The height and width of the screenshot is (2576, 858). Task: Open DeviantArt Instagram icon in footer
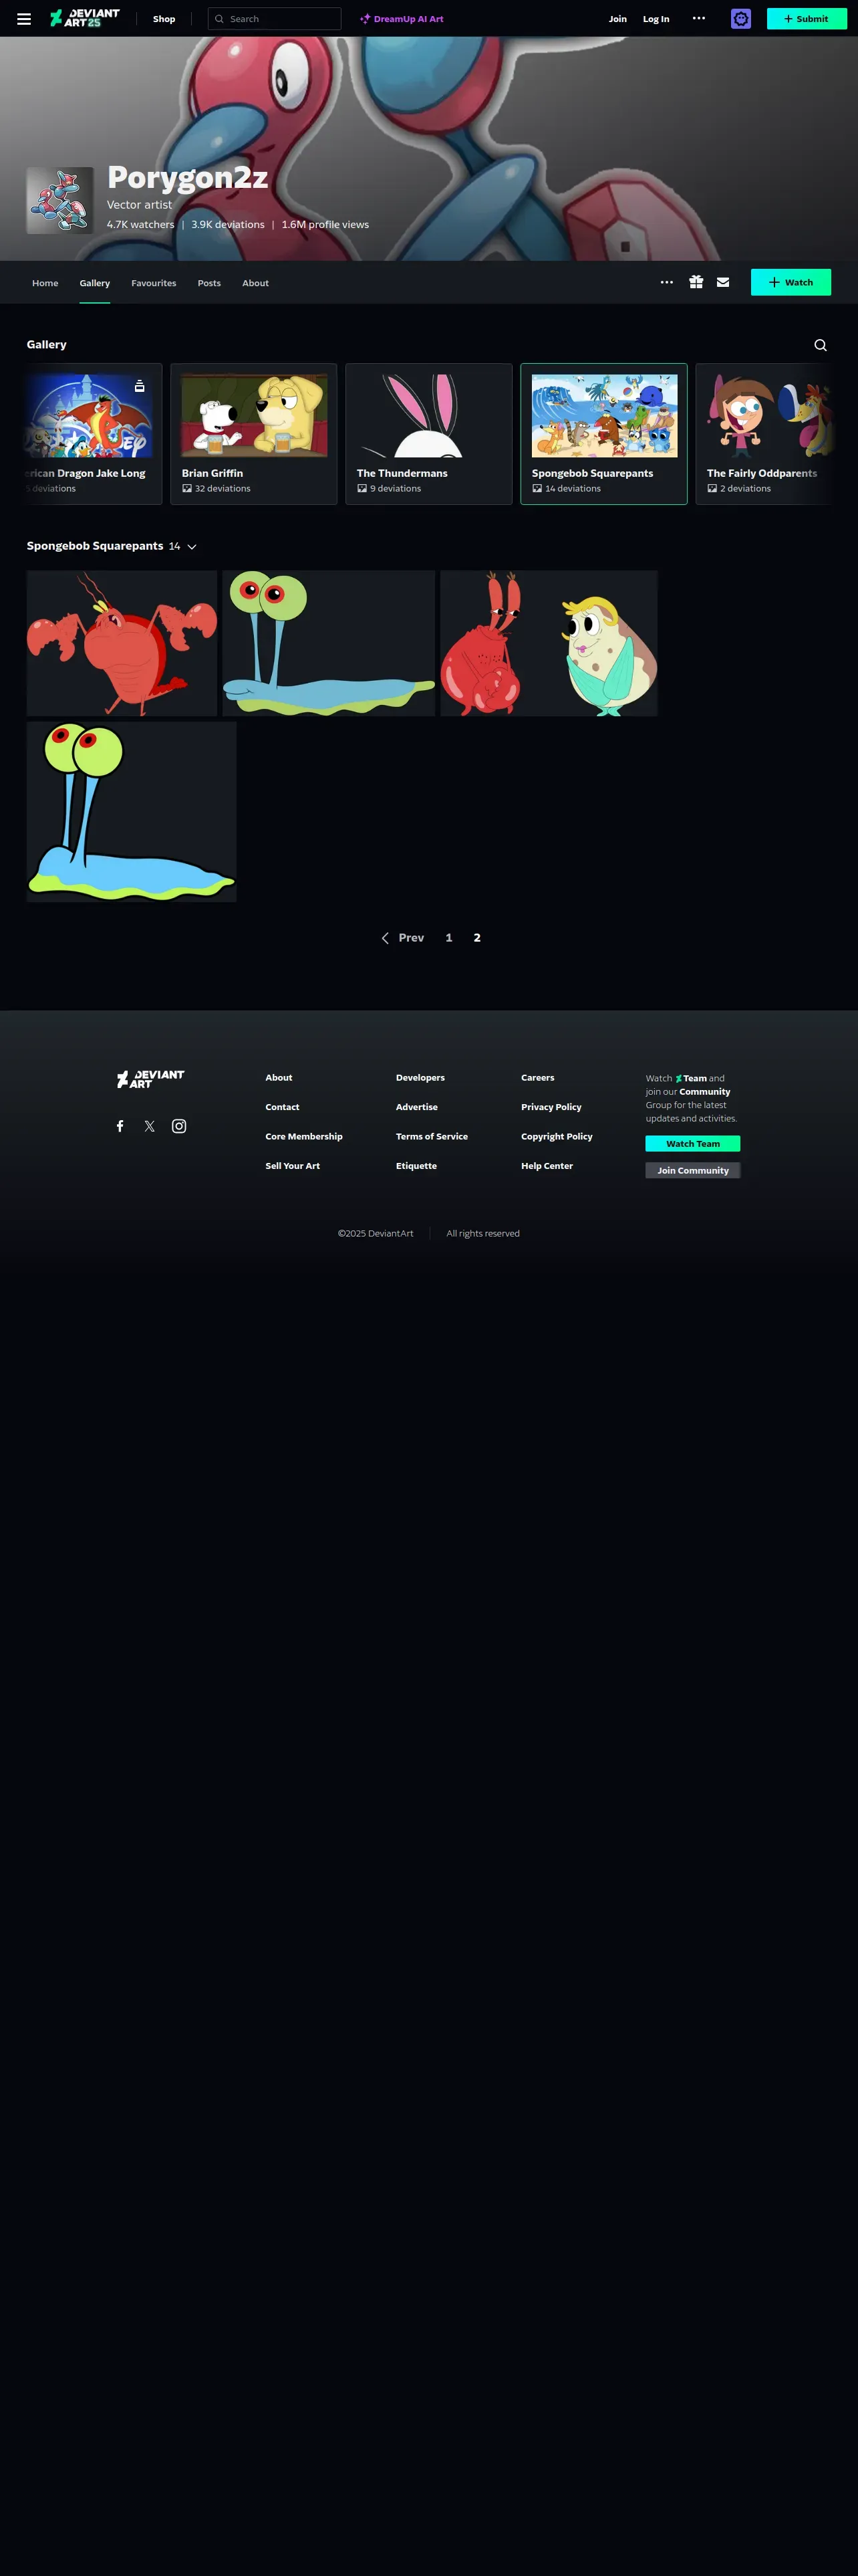point(179,1126)
